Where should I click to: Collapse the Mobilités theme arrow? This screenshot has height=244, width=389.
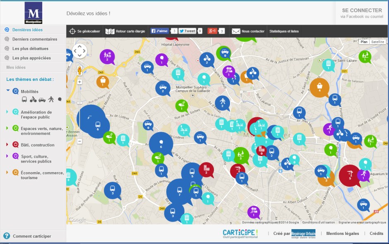pyautogui.click(x=7, y=90)
